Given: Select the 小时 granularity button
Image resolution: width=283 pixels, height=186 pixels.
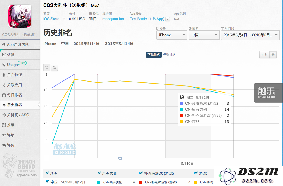Looking at the screenshot, I should [x=265, y=55].
